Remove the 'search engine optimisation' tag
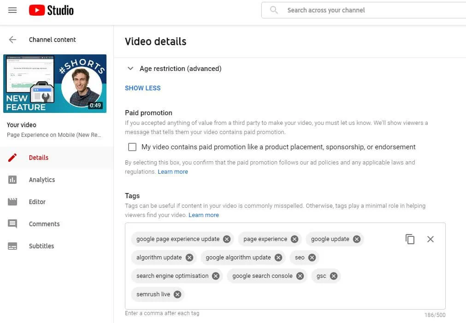The width and height of the screenshot is (466, 323). 216,276
